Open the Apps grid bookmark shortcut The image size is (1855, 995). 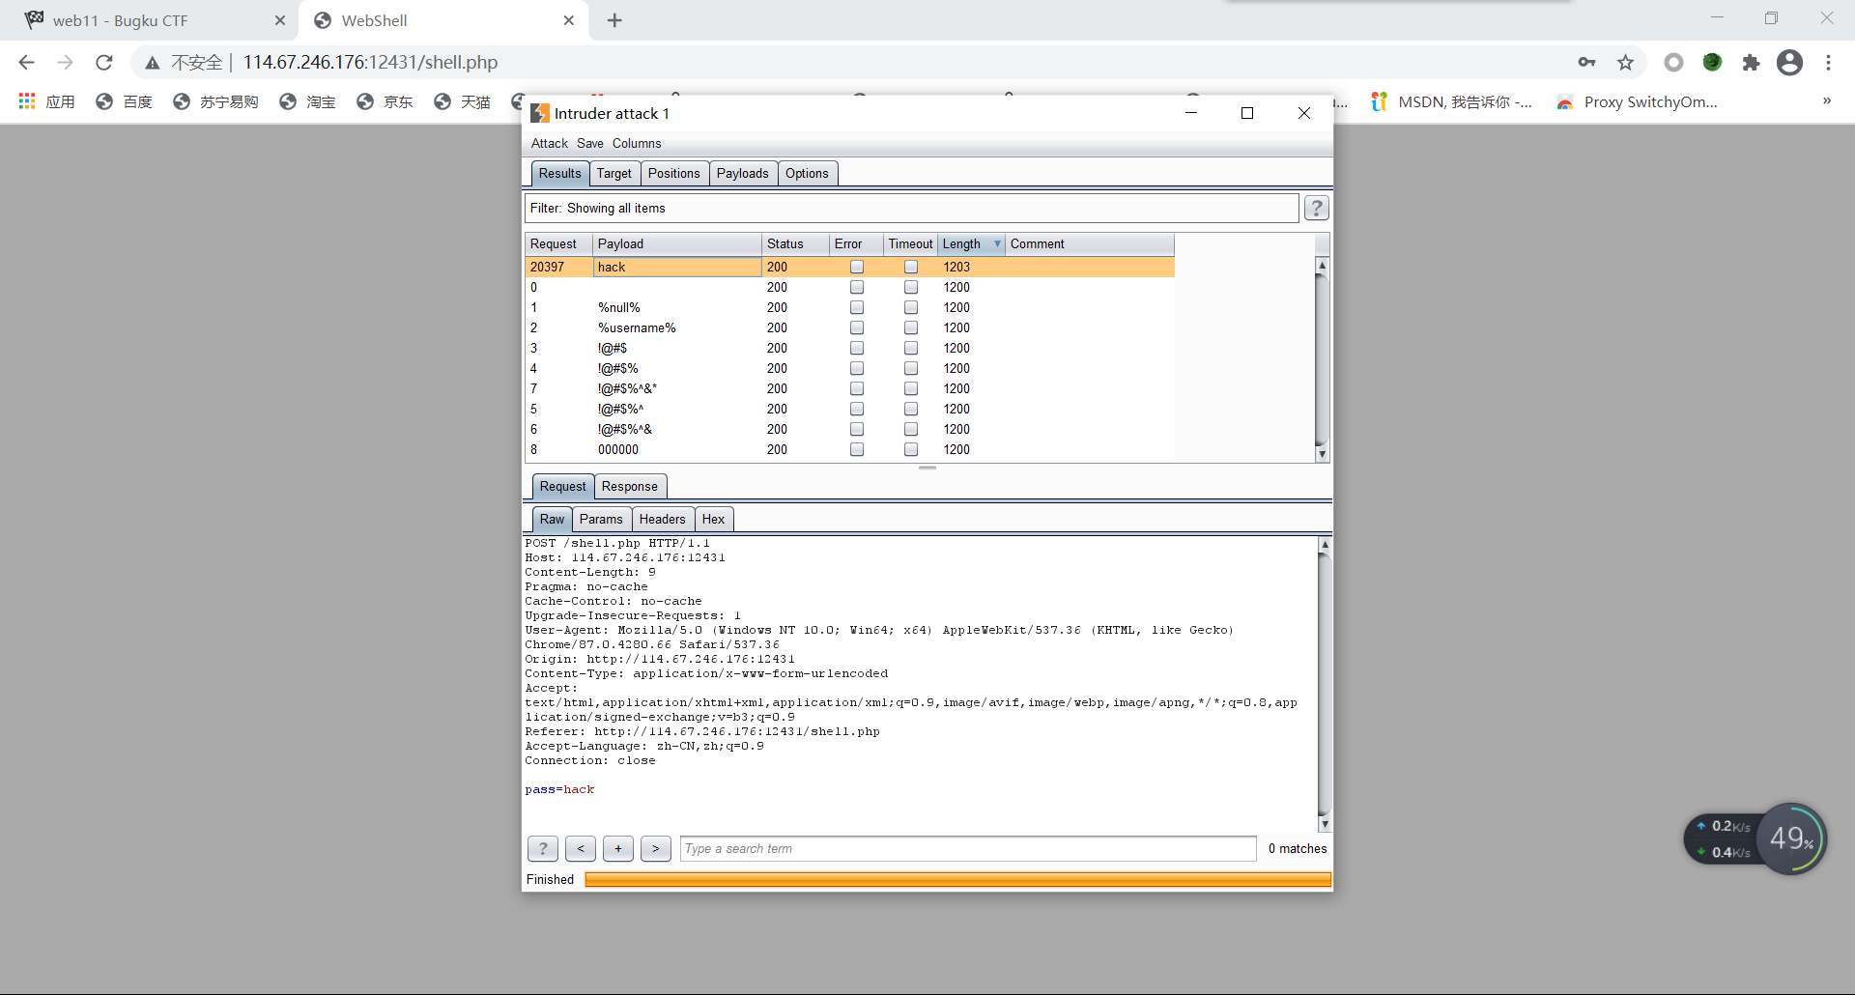(27, 101)
